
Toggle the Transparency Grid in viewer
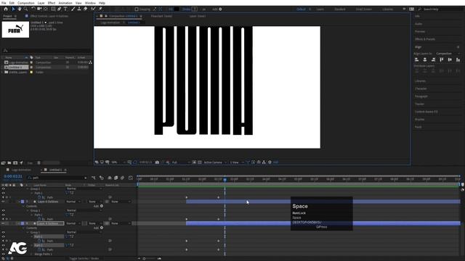(x=200, y=162)
